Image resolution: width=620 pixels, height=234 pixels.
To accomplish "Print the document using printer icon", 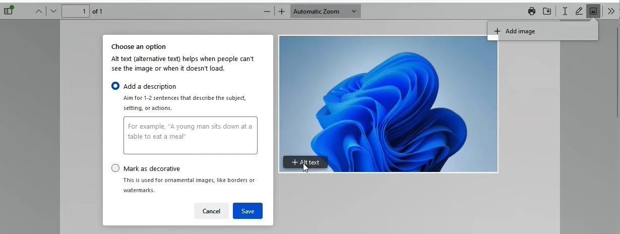I will coord(532,11).
